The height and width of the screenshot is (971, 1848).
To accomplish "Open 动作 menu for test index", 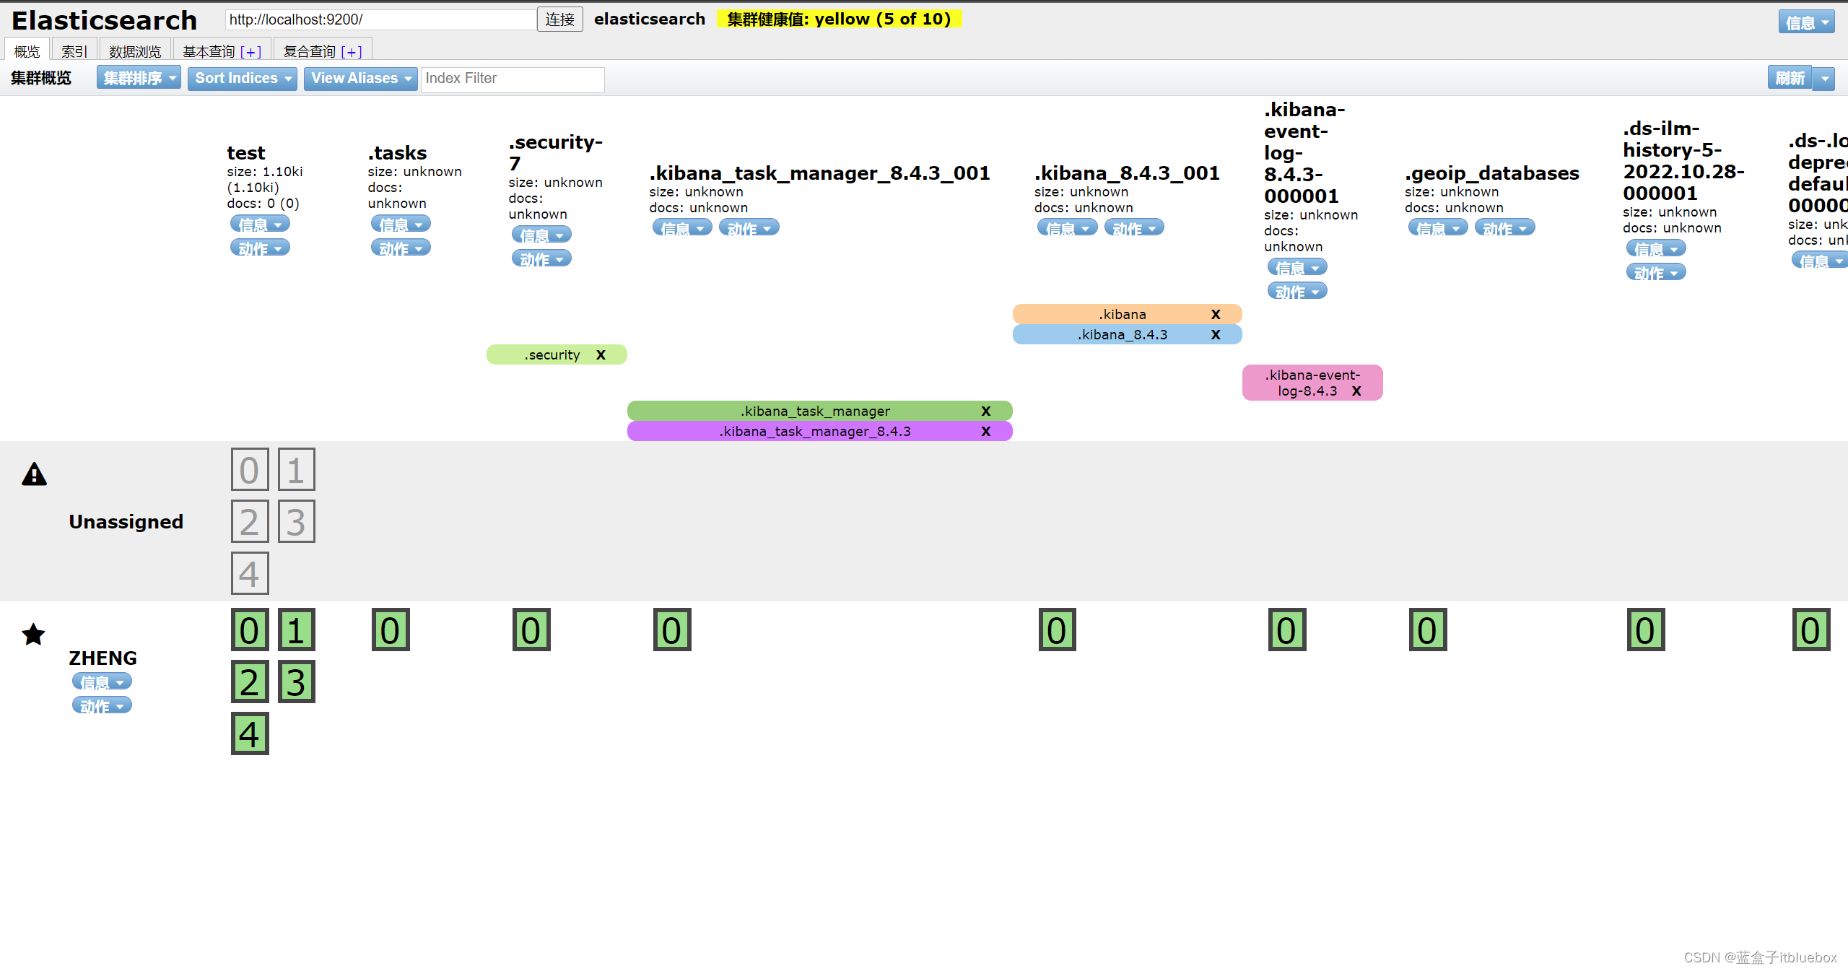I will (x=260, y=248).
